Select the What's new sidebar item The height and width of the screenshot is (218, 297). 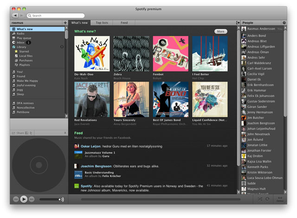point(37,29)
